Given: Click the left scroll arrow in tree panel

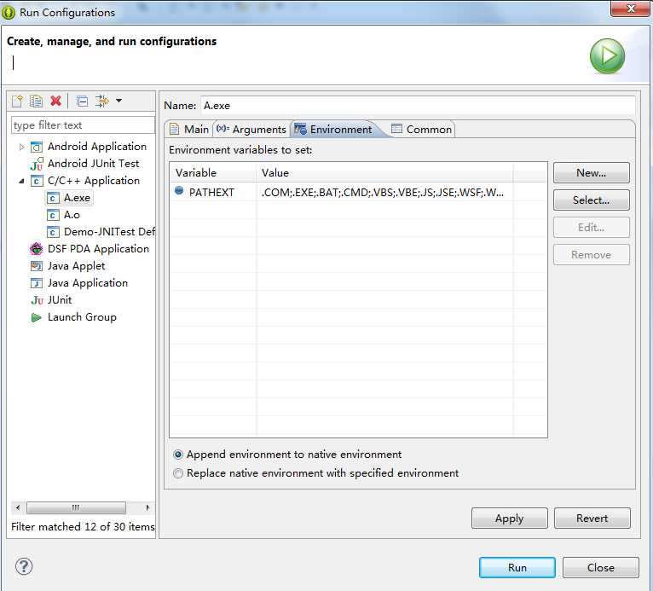Looking at the screenshot, I should [18, 507].
